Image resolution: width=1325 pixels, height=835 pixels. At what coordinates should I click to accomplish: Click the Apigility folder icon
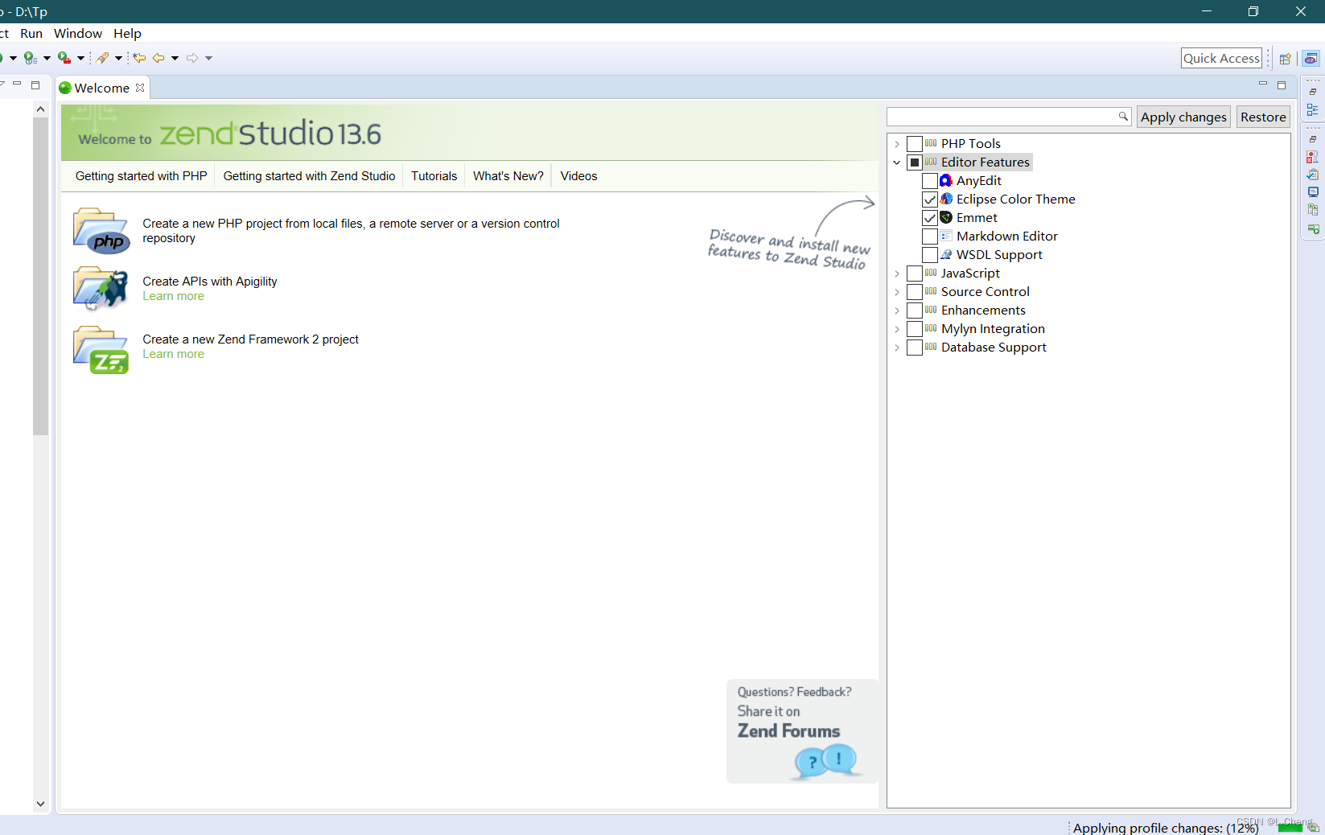point(101,289)
